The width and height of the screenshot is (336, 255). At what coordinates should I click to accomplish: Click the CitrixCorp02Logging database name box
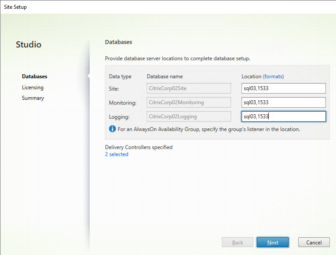pyautogui.click(x=189, y=117)
